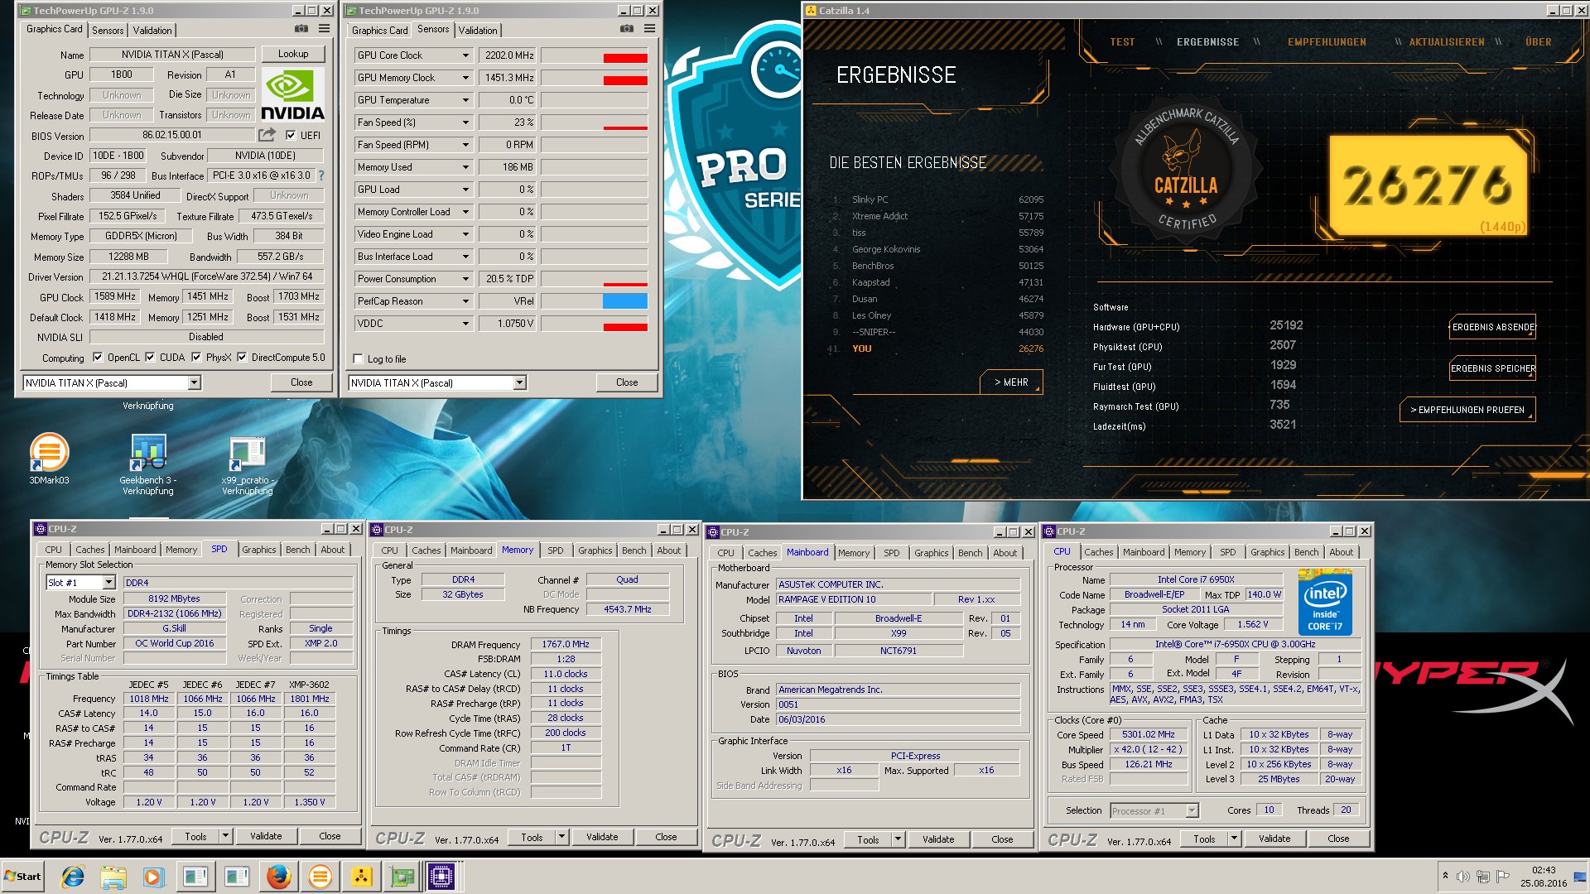Switch to the orange 3DMark taskbar icon

(x=320, y=877)
